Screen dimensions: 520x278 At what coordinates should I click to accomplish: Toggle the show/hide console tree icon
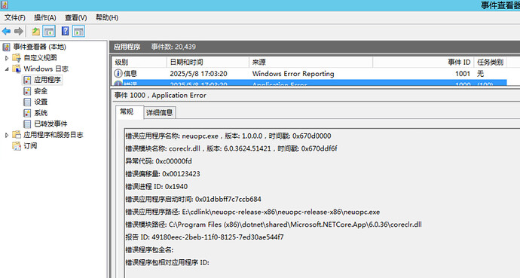point(49,32)
